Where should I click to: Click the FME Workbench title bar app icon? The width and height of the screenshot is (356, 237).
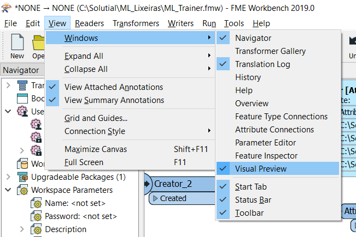coord(7,8)
